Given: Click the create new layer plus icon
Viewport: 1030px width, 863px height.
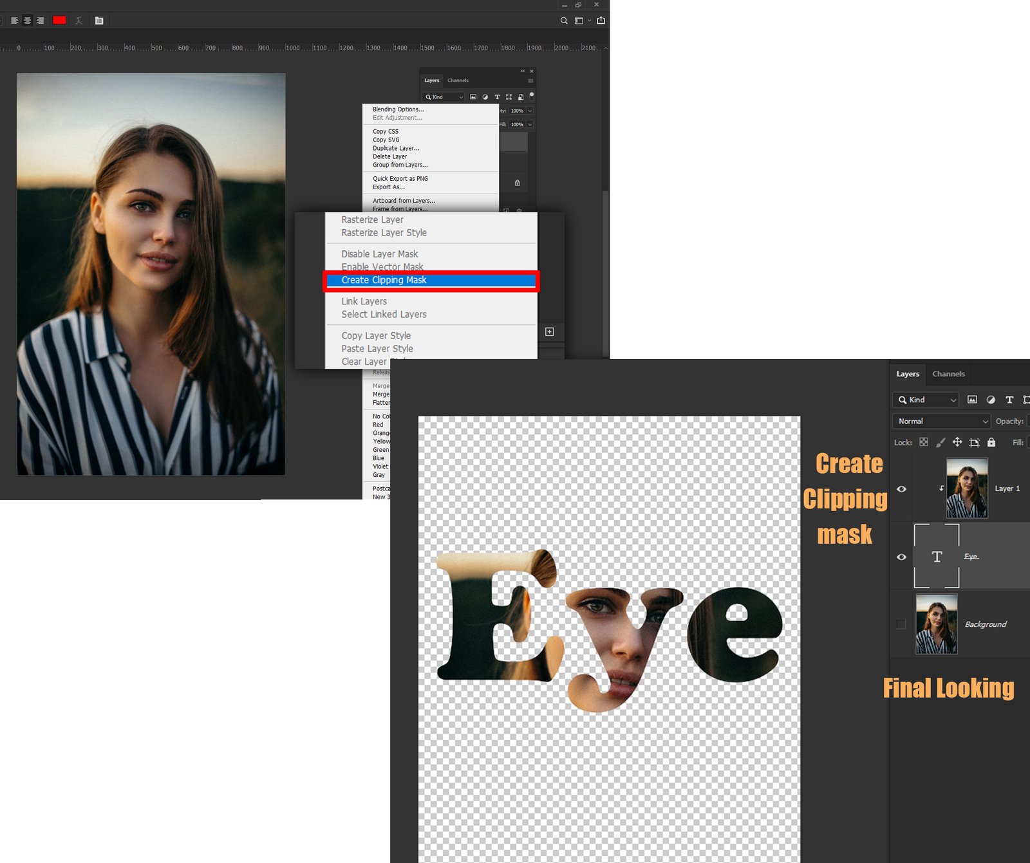Looking at the screenshot, I should click(x=549, y=331).
